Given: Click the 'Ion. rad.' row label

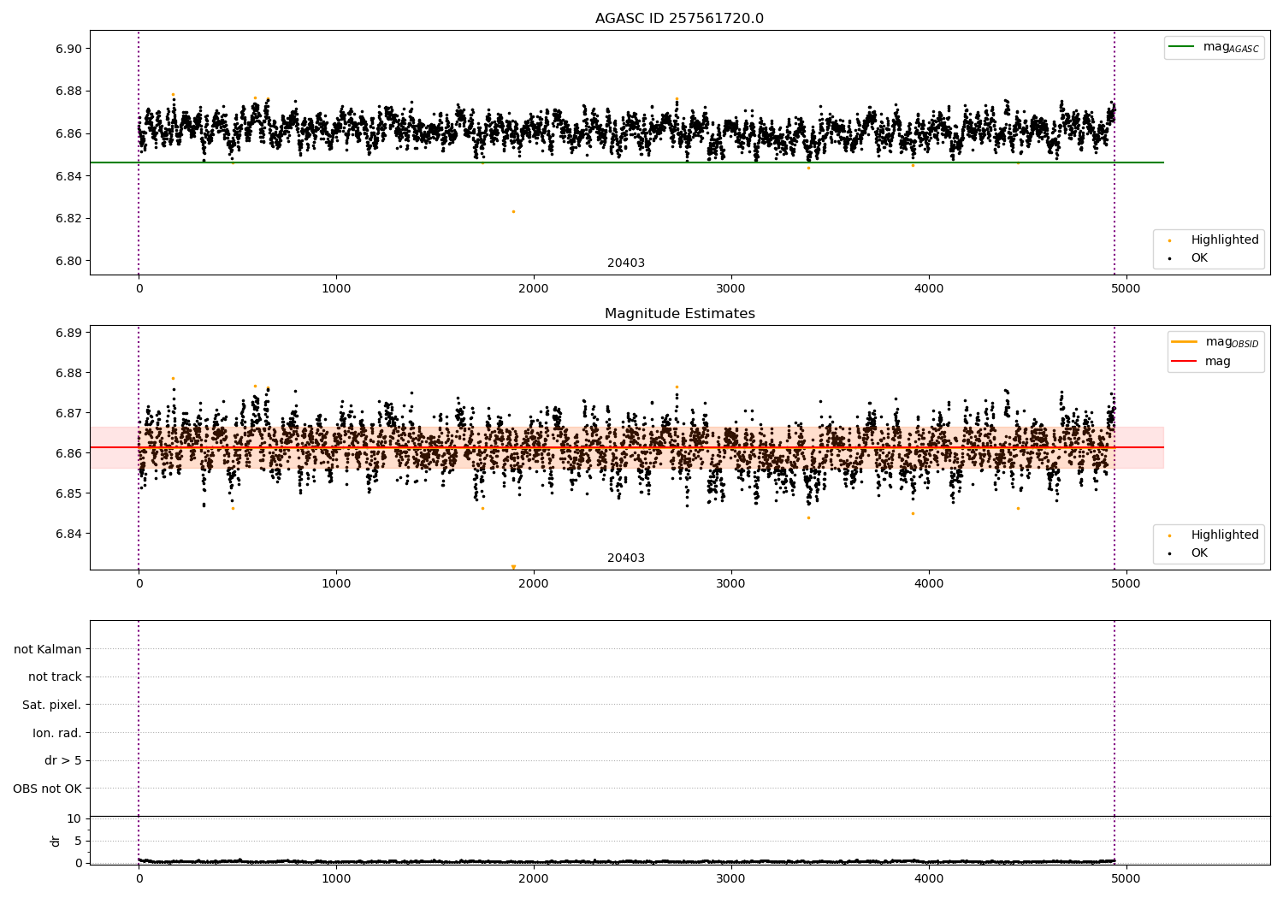Looking at the screenshot, I should point(56,733).
